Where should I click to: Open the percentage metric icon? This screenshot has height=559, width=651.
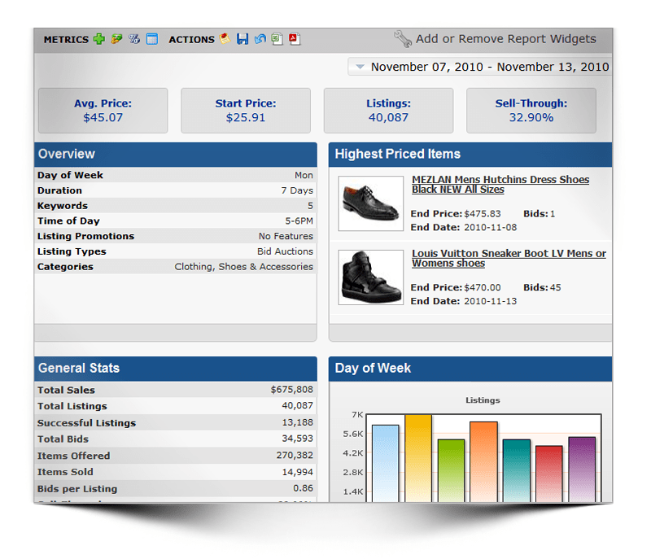tap(133, 39)
